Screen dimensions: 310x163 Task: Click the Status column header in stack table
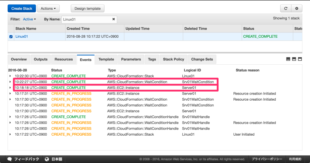pyautogui.click(x=267, y=29)
